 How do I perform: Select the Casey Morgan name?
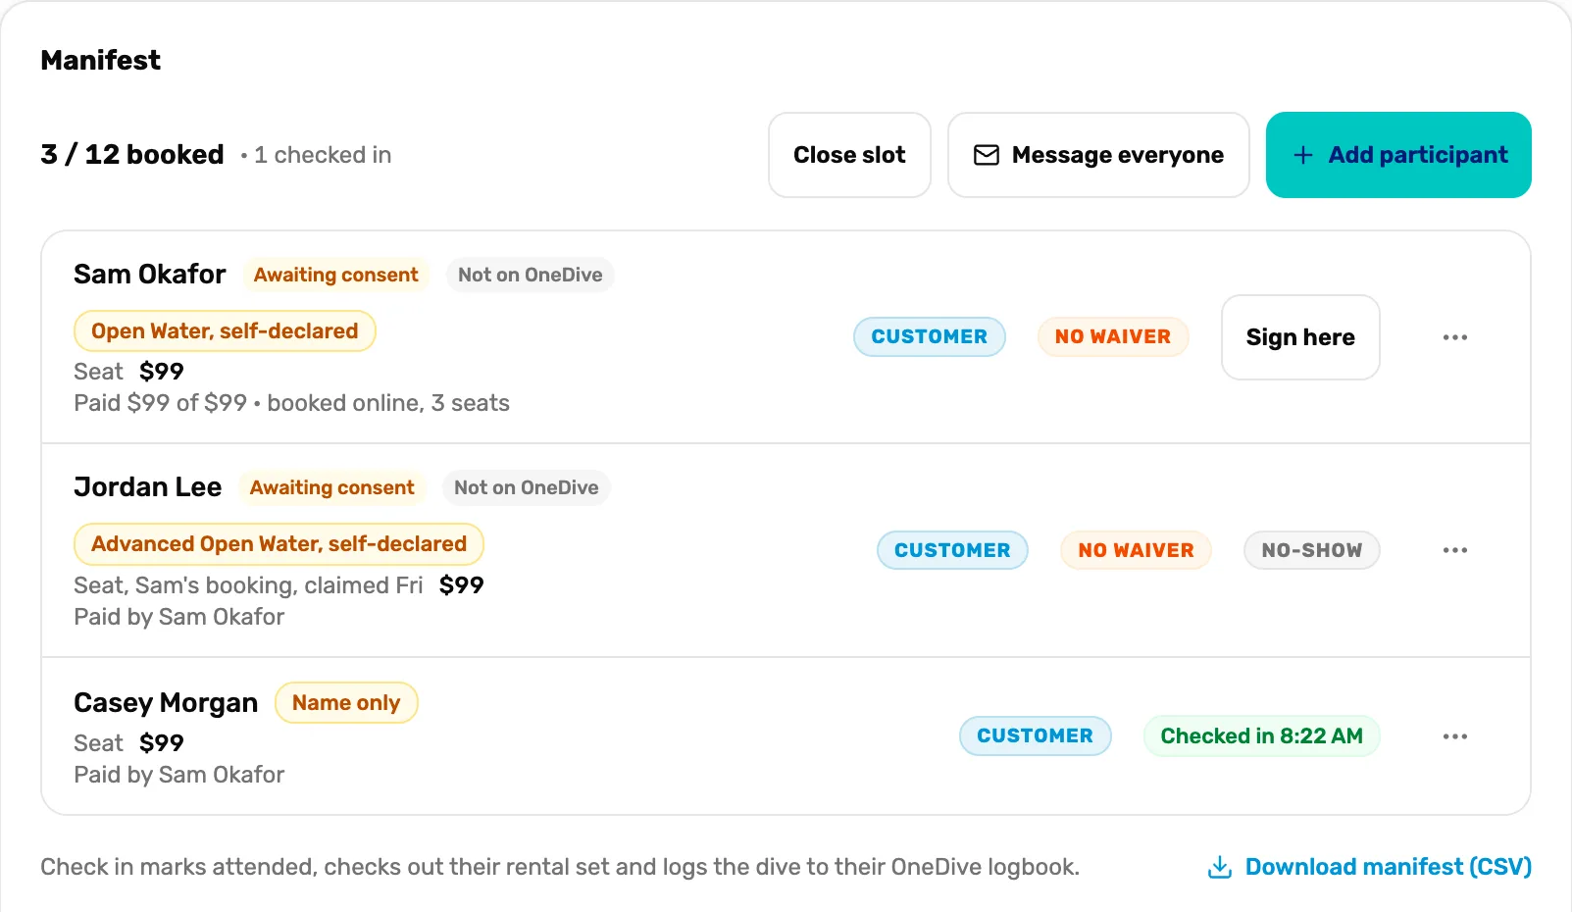(166, 702)
